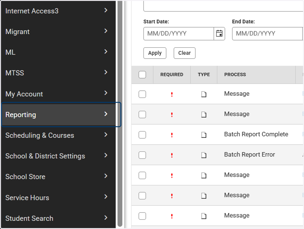304x229 pixels.
Task: Sort by the PROCESS column header
Action: pyautogui.click(x=256, y=75)
